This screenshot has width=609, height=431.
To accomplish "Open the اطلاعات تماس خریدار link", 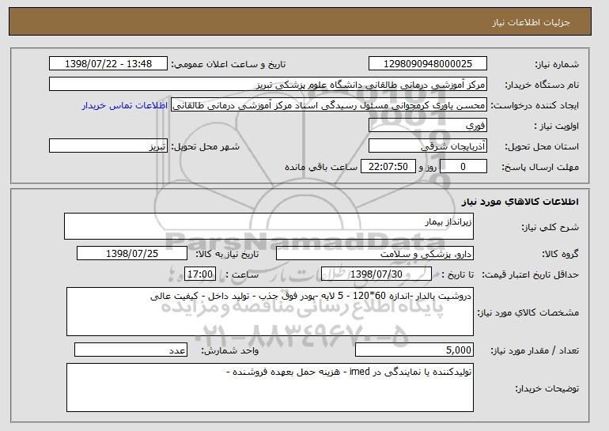I will coord(125,105).
